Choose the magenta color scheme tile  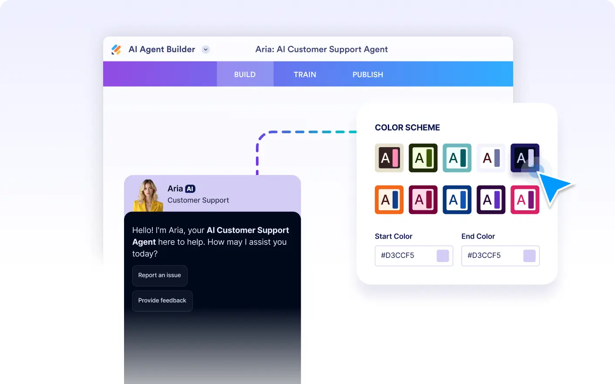(525, 200)
